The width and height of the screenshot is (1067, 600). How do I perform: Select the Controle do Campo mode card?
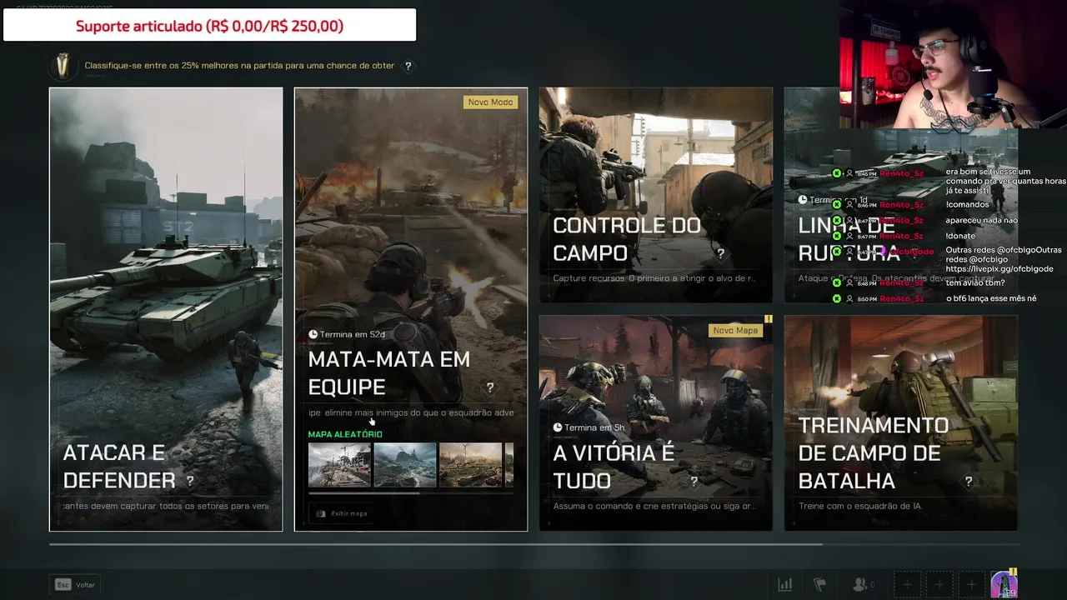tap(656, 195)
